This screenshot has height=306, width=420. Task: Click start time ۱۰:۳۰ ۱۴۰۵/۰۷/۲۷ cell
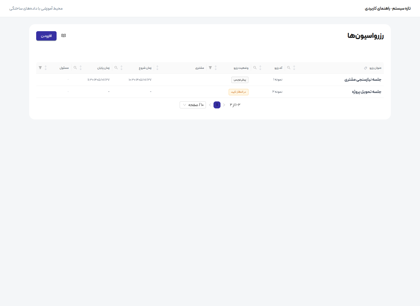click(140, 80)
